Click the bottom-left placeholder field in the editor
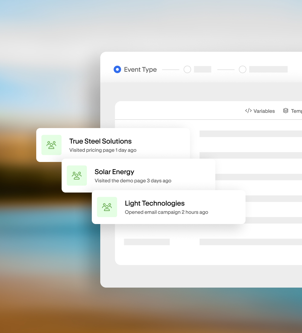Image resolution: width=302 pixels, height=333 pixels. click(147, 242)
